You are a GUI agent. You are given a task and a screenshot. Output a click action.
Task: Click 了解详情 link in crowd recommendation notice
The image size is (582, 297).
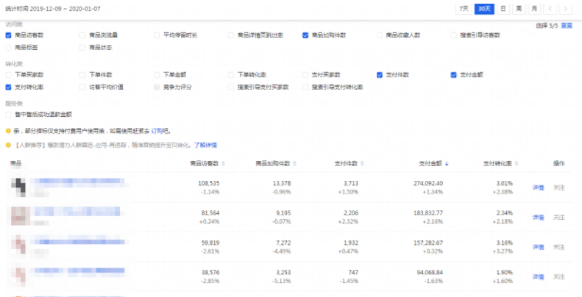pyautogui.click(x=205, y=145)
